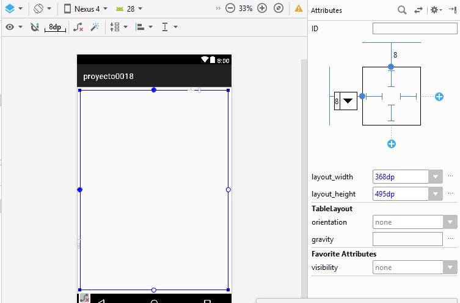
Task: Expand the layout_width dropdown
Action: (436, 177)
